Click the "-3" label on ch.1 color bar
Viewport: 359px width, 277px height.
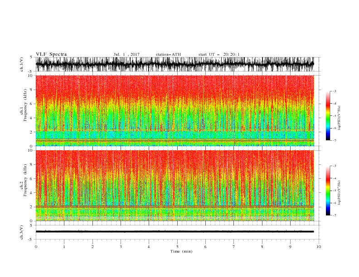point(334,91)
